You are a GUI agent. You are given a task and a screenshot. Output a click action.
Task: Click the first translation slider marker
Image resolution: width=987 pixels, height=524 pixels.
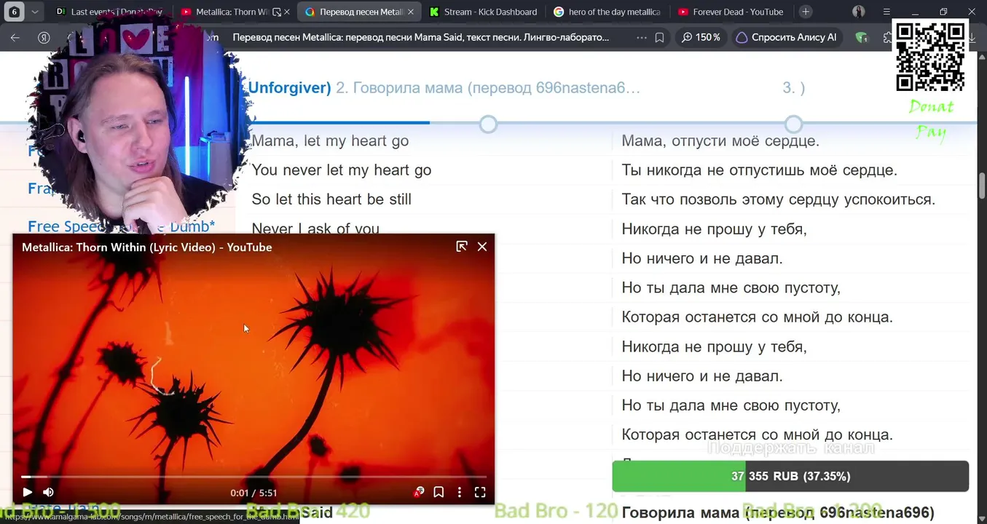tap(489, 124)
